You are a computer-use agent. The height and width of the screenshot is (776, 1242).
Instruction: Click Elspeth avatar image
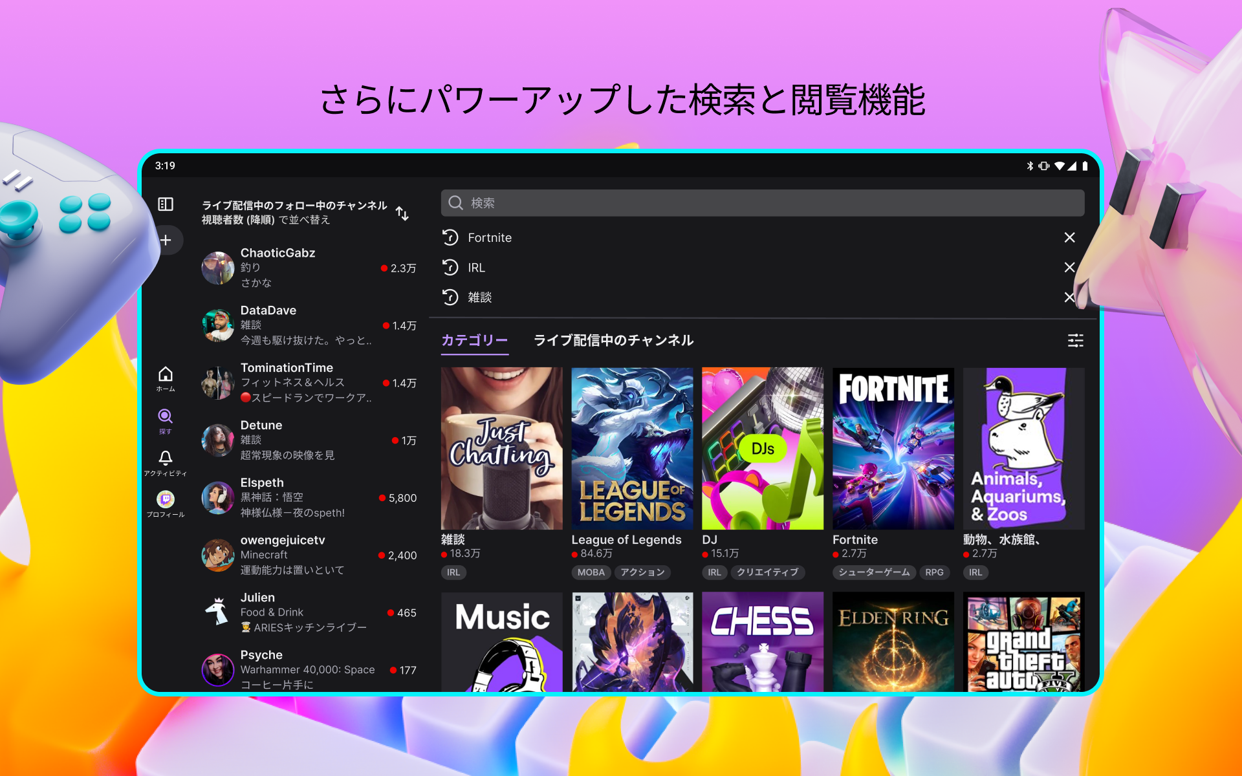click(x=218, y=498)
